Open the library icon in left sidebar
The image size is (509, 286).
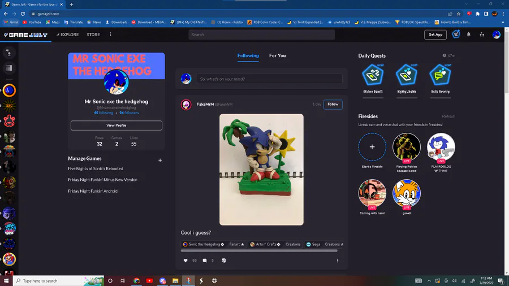tap(9, 68)
